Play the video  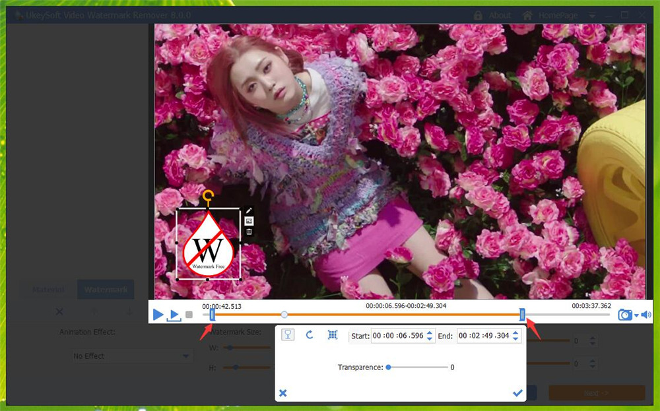point(158,315)
